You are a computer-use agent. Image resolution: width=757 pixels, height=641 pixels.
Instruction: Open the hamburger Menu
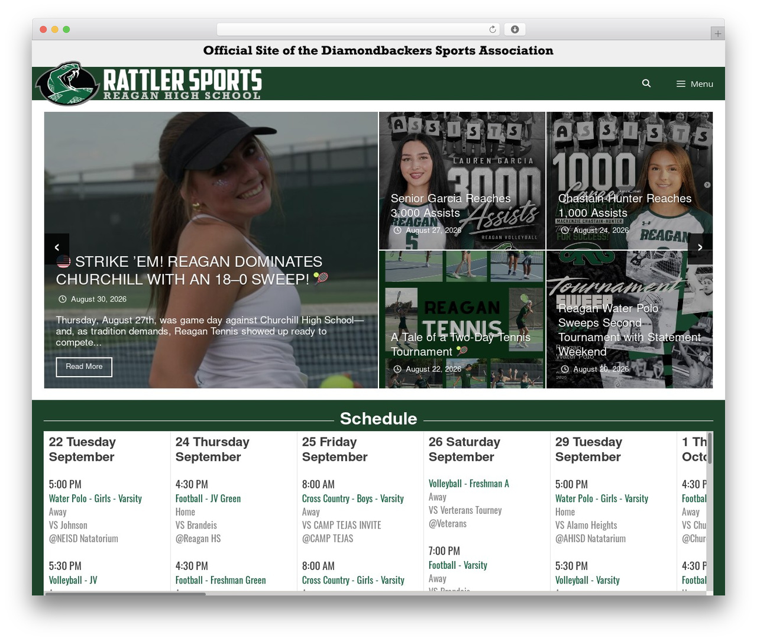click(x=695, y=84)
